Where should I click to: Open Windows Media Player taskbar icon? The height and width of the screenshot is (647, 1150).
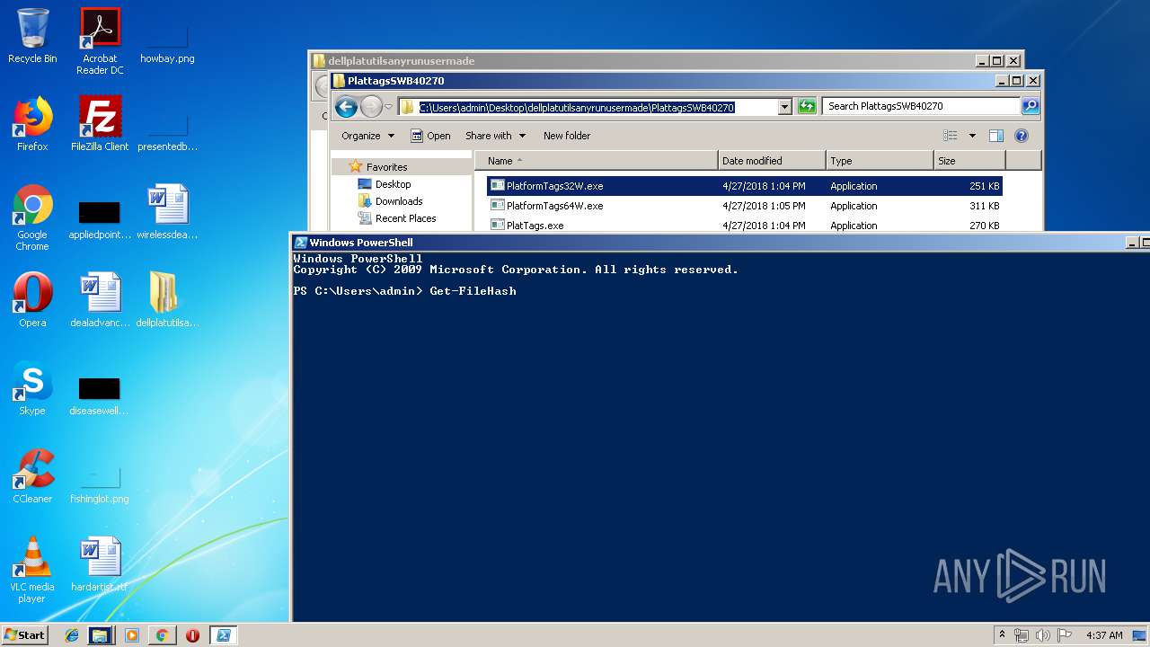(x=132, y=635)
